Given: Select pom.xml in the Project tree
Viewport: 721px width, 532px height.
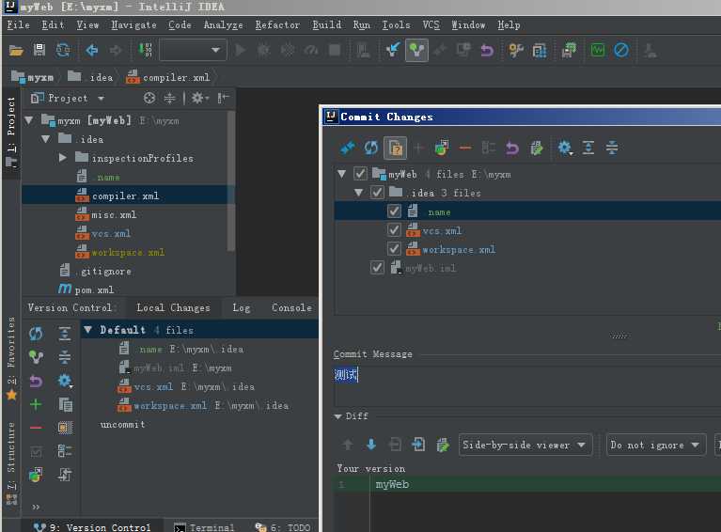Looking at the screenshot, I should 94,289.
